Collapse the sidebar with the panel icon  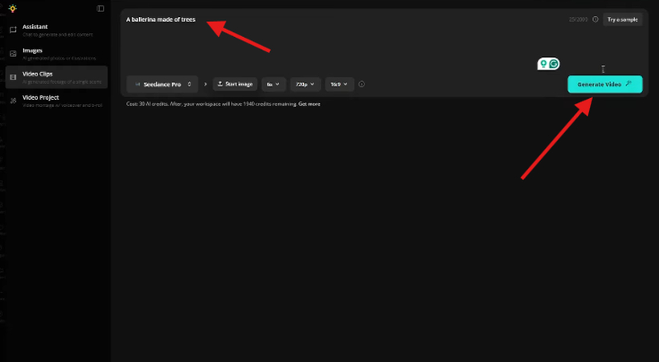[100, 8]
